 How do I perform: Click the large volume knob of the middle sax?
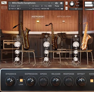point(47,44)
